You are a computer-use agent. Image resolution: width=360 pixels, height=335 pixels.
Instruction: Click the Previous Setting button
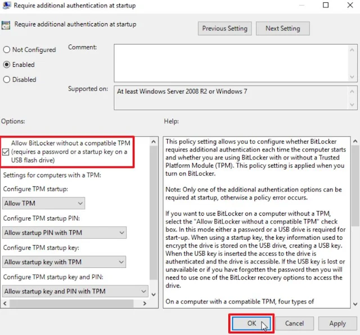(225, 29)
